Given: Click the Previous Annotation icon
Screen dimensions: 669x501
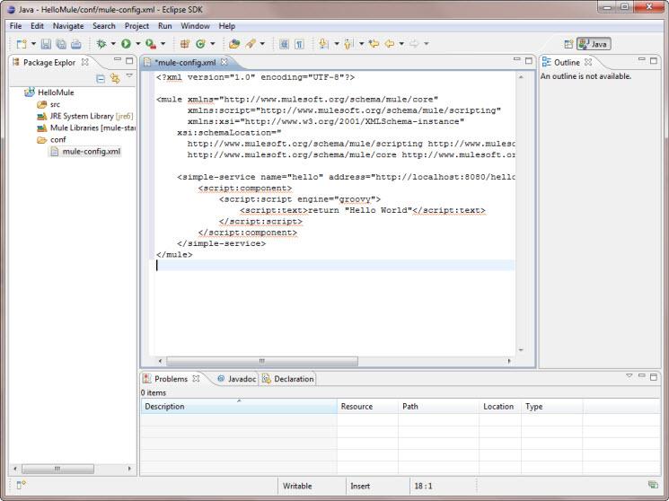Looking at the screenshot, I should (x=348, y=43).
